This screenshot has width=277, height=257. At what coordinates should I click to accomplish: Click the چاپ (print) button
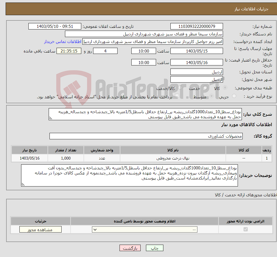[155, 248]
